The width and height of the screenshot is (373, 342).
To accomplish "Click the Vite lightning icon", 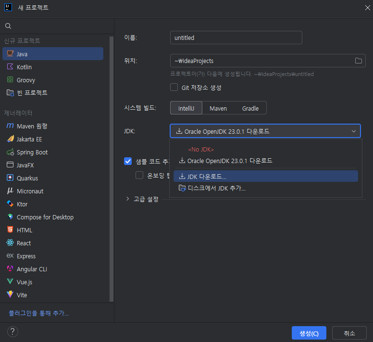I will click(10, 295).
